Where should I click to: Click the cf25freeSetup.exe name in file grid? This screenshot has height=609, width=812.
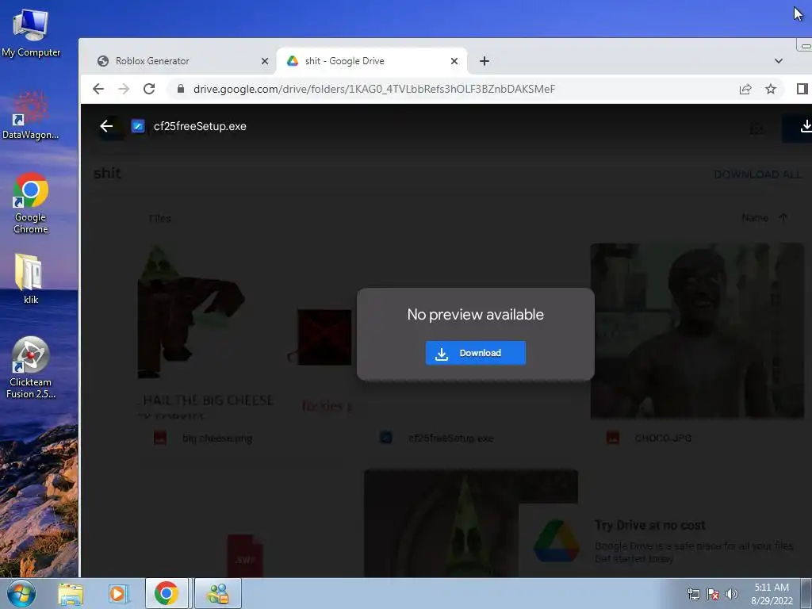(x=450, y=438)
